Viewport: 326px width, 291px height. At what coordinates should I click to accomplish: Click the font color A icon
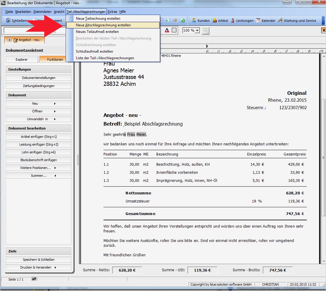(167, 31)
